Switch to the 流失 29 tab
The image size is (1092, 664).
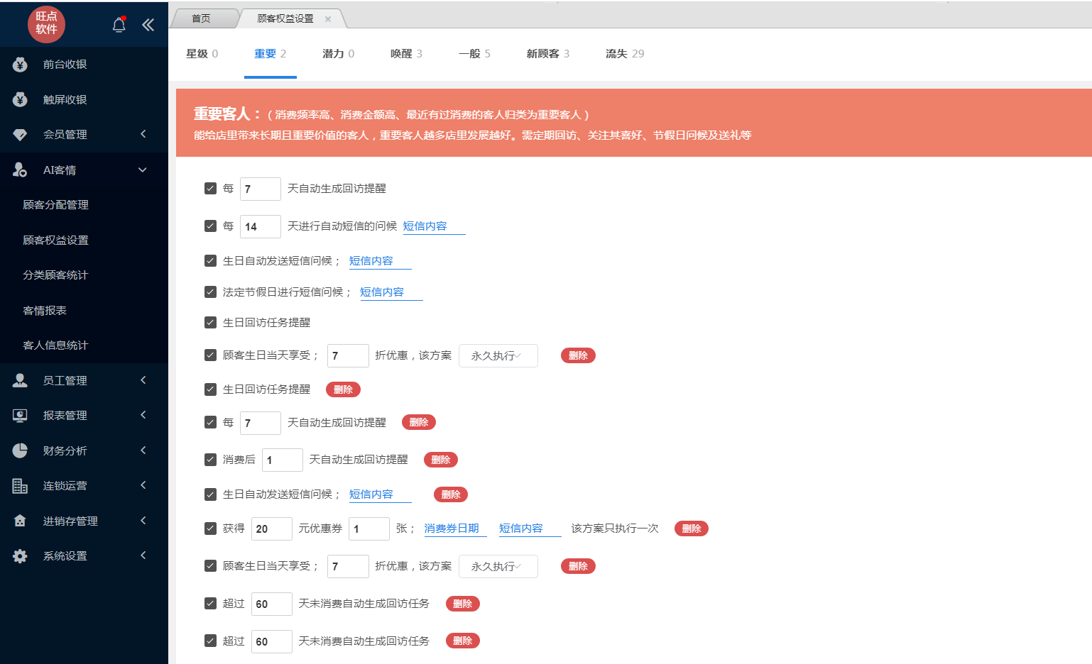pos(625,54)
